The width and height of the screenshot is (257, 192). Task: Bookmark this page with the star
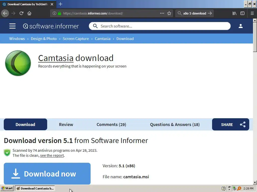169,13
